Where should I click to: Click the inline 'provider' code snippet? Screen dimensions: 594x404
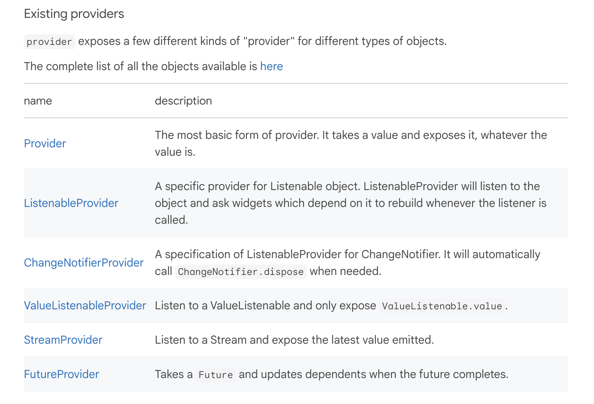tap(49, 42)
